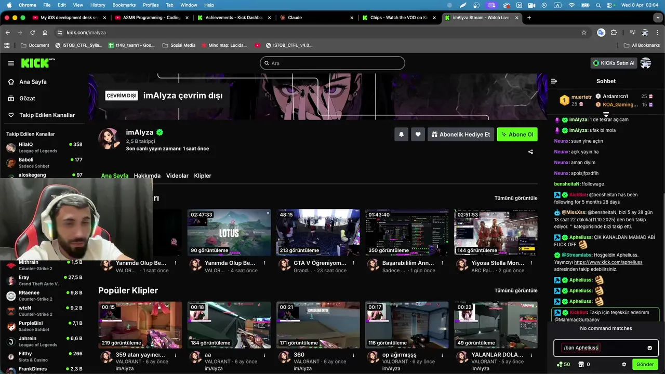Open HilalQ channel in the sidebar

(44, 148)
